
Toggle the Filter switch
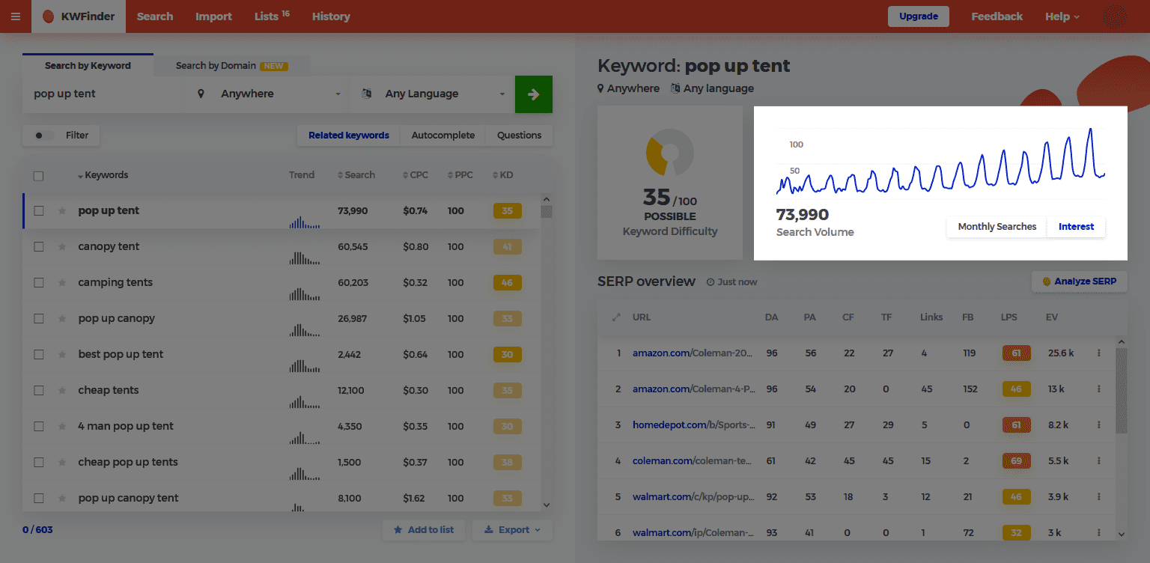click(44, 136)
